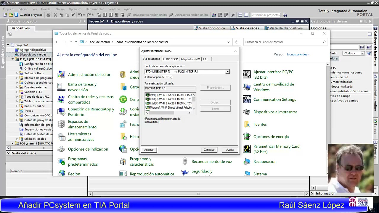
Task: Open Parametrizar Memory Card icon
Action: [x=247, y=149]
